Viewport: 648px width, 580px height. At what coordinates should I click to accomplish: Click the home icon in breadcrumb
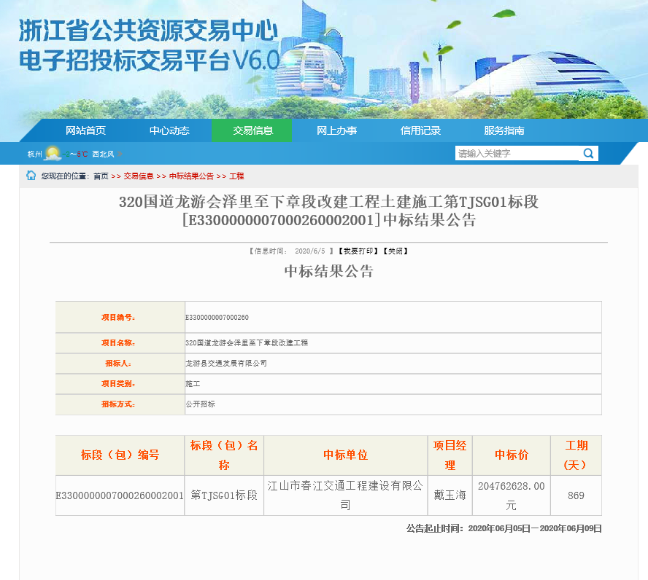point(31,176)
